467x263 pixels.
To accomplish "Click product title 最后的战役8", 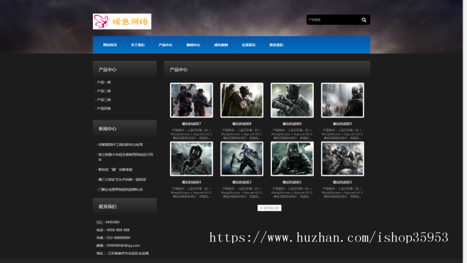I will (x=242, y=124).
